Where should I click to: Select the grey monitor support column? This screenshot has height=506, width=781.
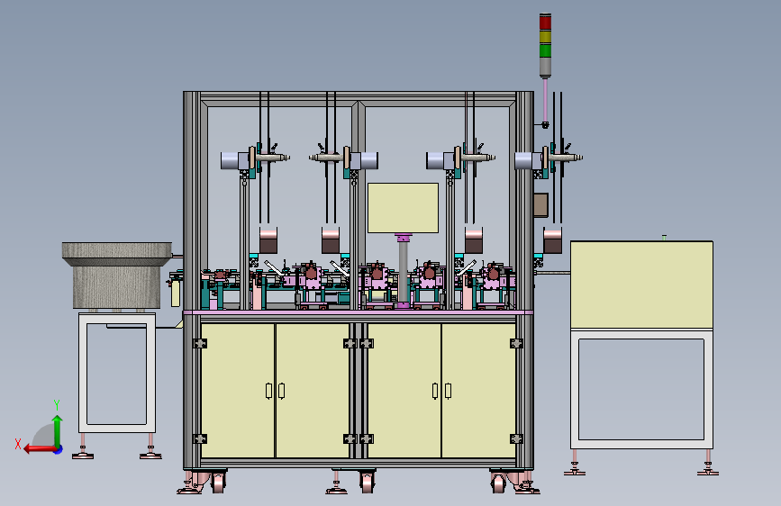(x=403, y=271)
